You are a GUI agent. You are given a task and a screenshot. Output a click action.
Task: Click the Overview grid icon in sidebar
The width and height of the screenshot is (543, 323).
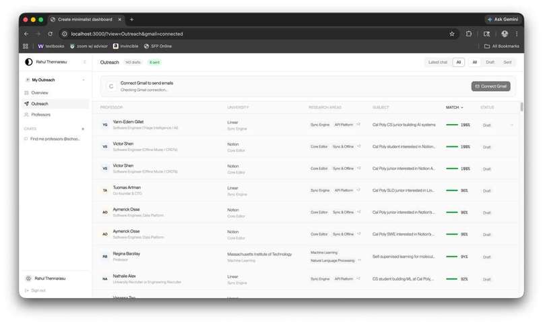[26, 93]
